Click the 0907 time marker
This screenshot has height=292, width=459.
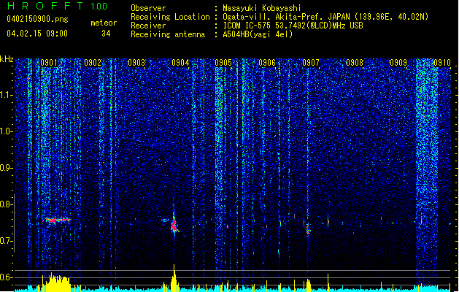click(x=311, y=63)
